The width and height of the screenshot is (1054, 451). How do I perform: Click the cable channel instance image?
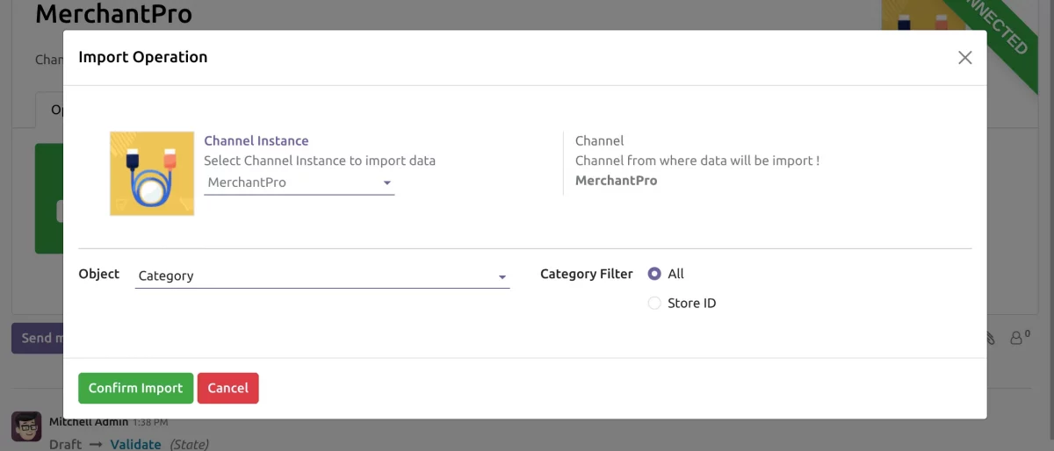pyautogui.click(x=152, y=174)
